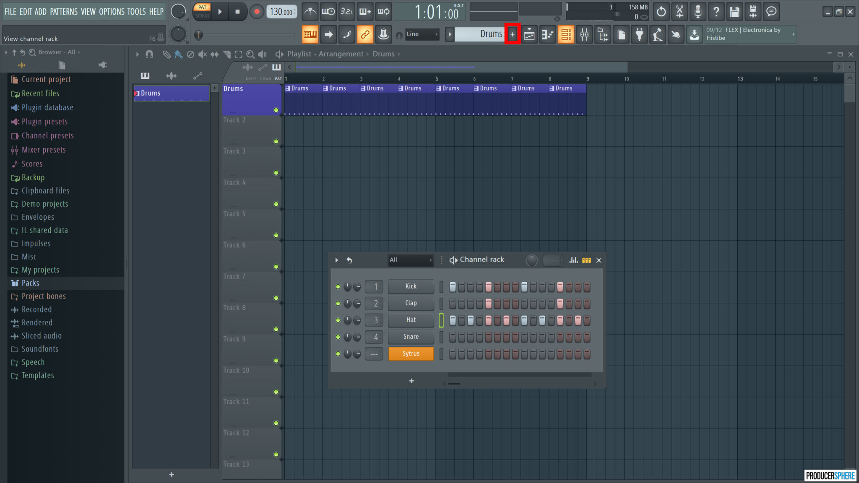859x483 pixels.
Task: Open the plugin picker plug icon
Action: 639,34
